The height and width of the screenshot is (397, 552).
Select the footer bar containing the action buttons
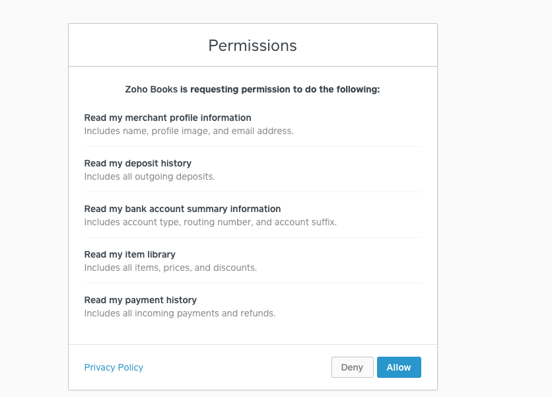[x=251, y=367]
